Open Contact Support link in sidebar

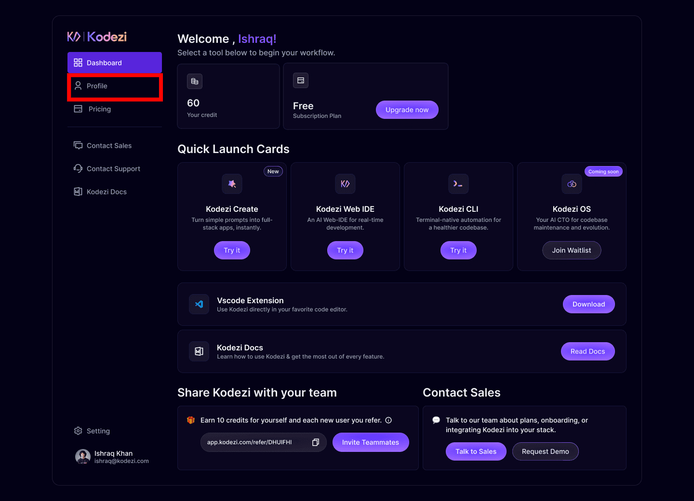(x=113, y=169)
